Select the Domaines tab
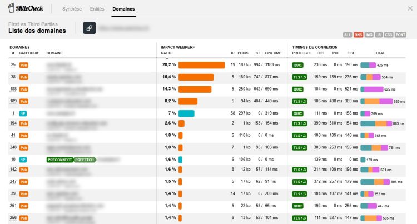The image size is (417, 224). click(x=123, y=9)
